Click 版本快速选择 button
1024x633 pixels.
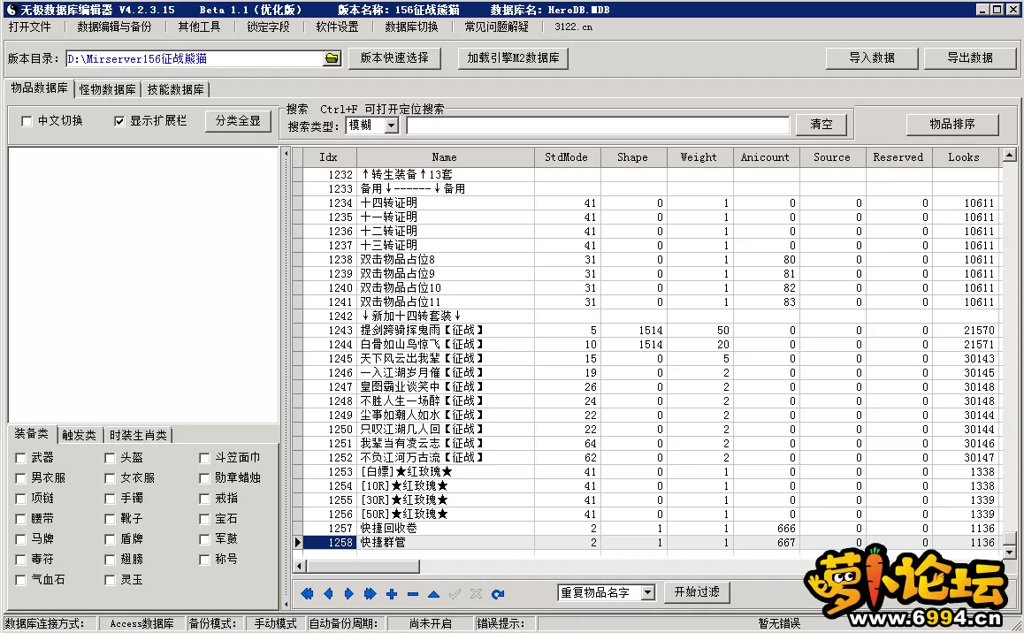coord(394,58)
